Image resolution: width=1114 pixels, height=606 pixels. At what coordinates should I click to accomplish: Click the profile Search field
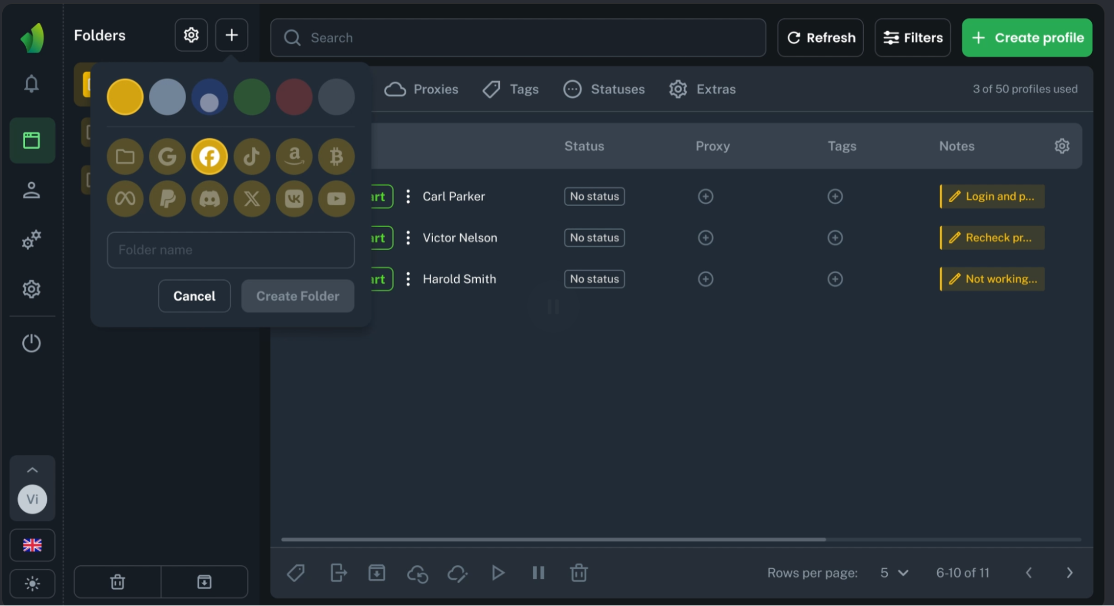[518, 38]
